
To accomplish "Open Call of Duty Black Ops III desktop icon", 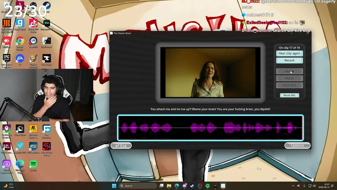I will coord(7,26).
